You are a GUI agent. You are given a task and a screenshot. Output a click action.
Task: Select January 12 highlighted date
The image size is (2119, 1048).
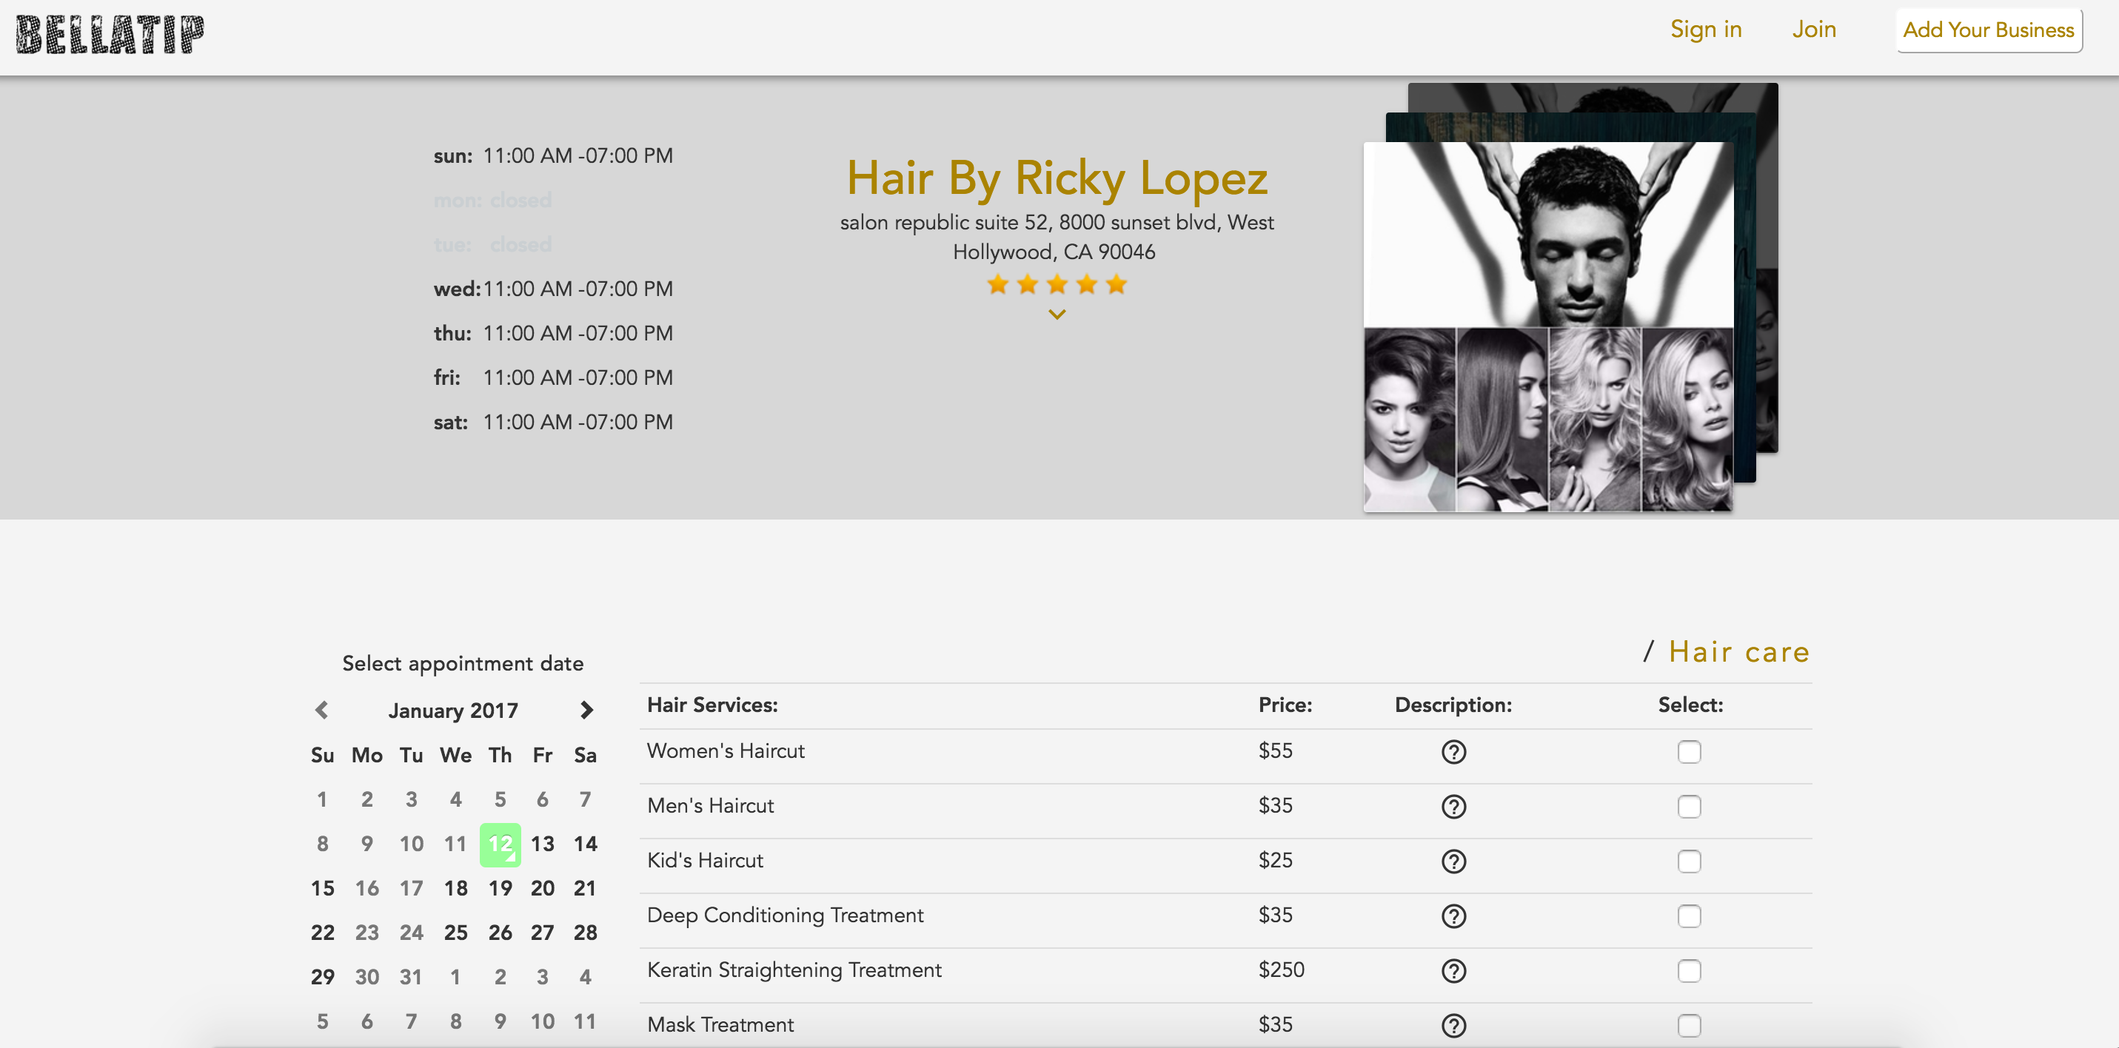(499, 844)
